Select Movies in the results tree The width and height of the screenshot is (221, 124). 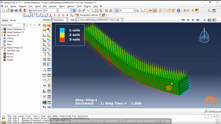click(10, 57)
